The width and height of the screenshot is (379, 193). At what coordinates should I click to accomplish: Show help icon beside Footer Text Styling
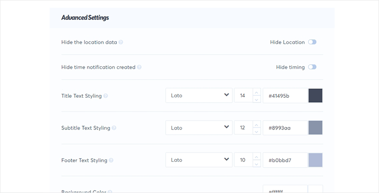coord(111,160)
